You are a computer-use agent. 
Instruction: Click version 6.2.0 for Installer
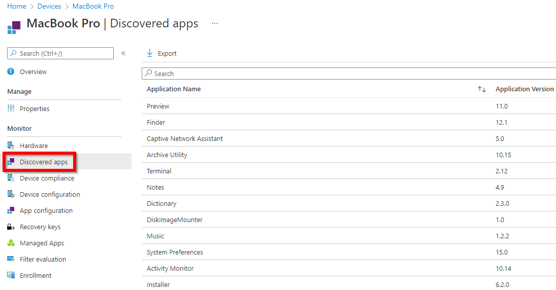tap(502, 284)
